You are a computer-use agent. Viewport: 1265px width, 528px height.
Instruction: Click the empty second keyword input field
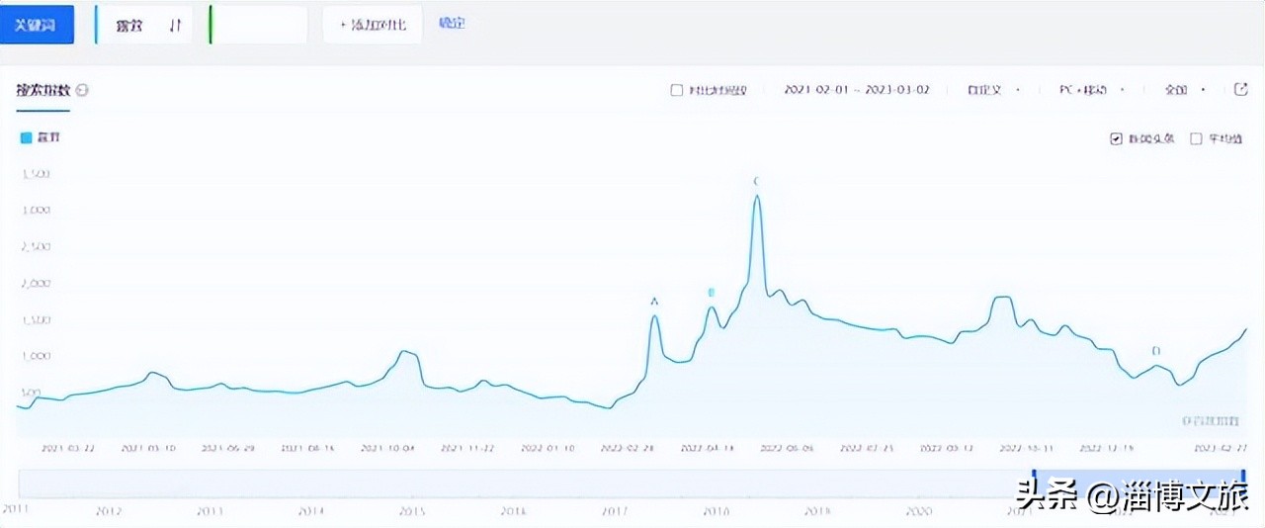click(260, 25)
